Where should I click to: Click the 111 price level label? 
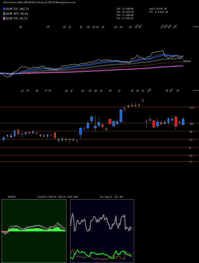click(191, 108)
